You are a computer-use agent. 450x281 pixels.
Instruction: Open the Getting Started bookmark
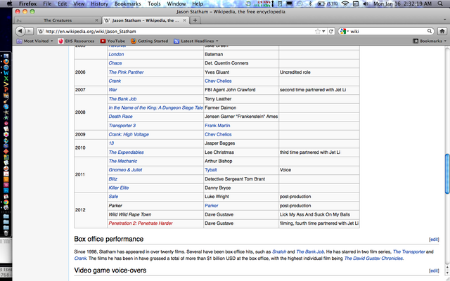[150, 41]
